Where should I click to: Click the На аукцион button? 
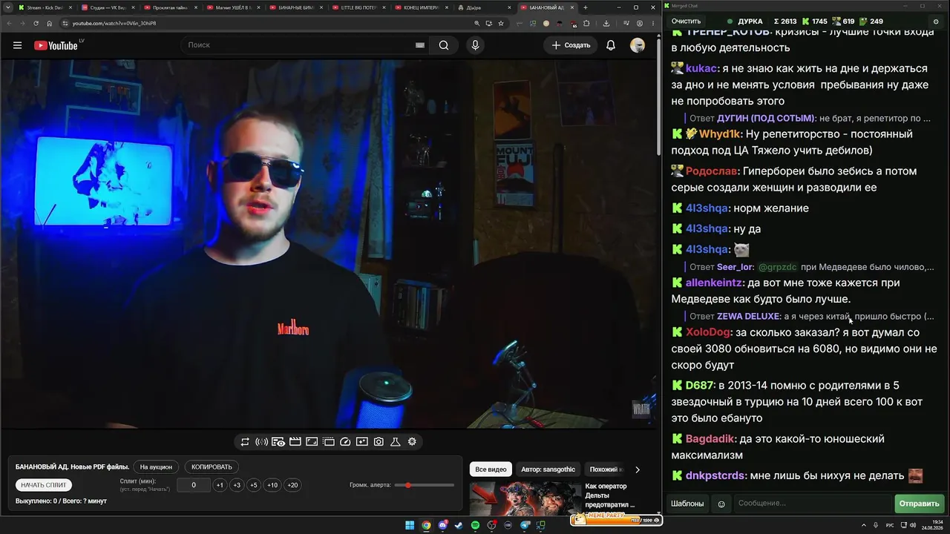[156, 467]
